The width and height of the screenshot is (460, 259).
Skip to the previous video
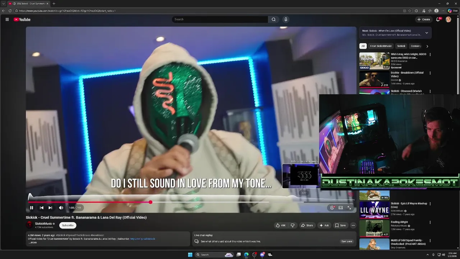[42, 208]
